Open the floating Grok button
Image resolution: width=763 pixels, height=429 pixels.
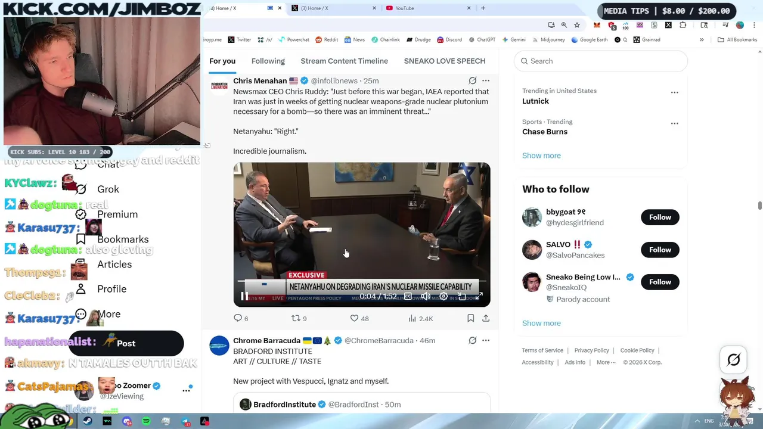coord(734,359)
